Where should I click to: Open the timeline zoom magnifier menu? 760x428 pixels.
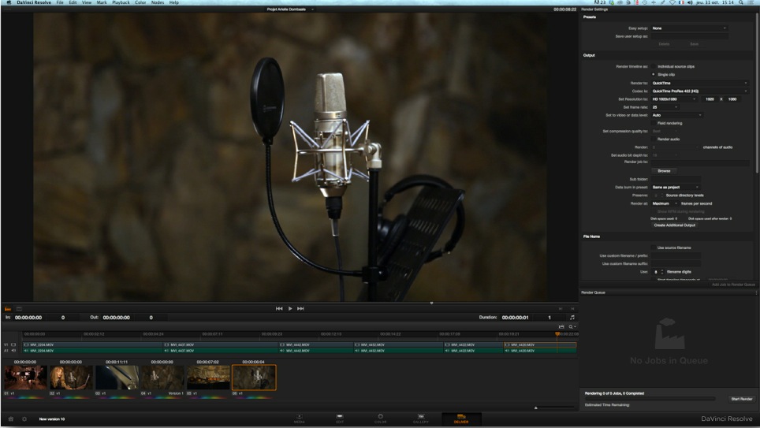point(572,326)
